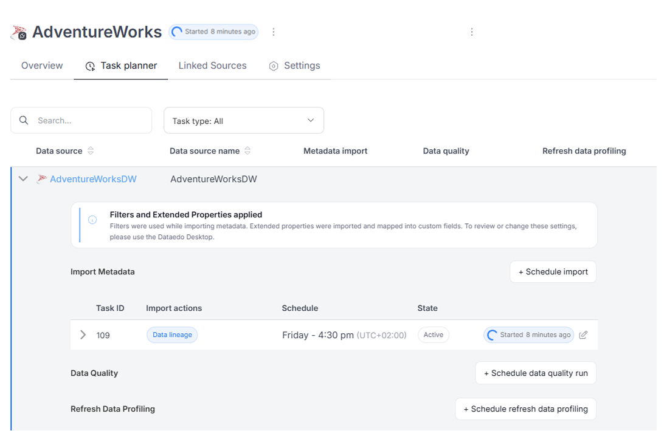This screenshot has width=667, height=431.
Task: Open the far-right three-dot options menu
Action: pos(472,32)
